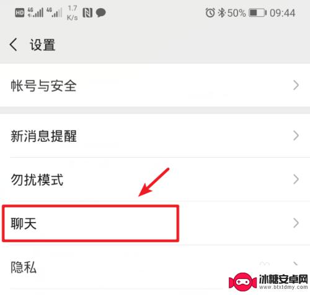
Task: Open the 勿扰模式 settings entry
Action: point(155,179)
